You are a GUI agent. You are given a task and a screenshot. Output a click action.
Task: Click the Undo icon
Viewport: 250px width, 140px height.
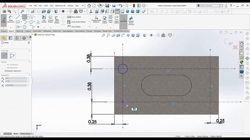pos(120,6)
